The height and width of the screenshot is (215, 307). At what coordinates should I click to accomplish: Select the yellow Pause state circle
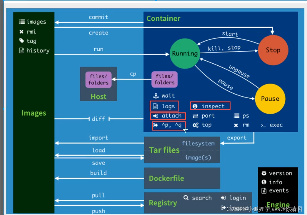pos(270,99)
